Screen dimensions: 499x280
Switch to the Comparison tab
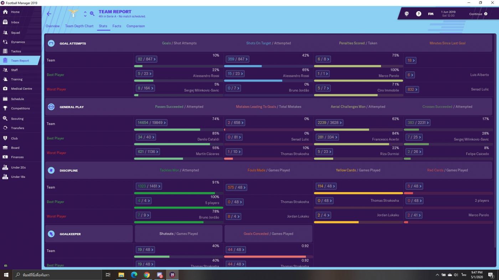[135, 26]
